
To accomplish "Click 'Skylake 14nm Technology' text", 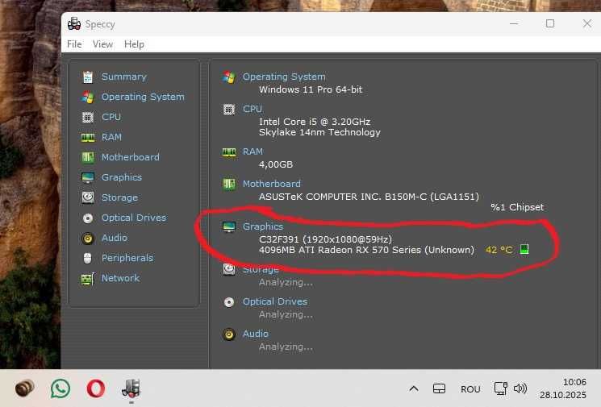I will pos(319,132).
